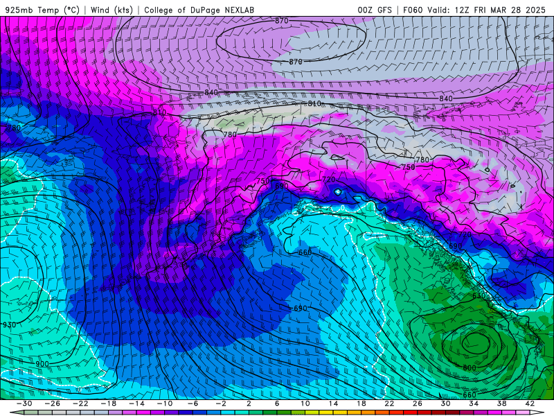
Task: Click the 630 height contour label
Action: click(x=479, y=295)
